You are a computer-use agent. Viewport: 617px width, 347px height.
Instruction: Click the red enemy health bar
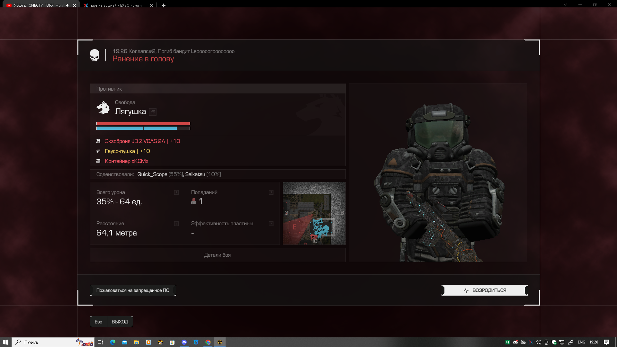click(143, 124)
